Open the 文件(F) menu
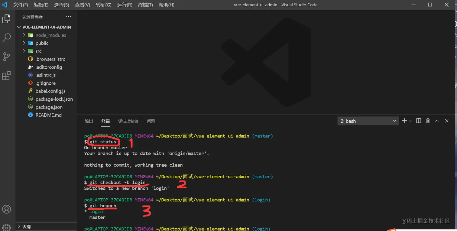 21,5
